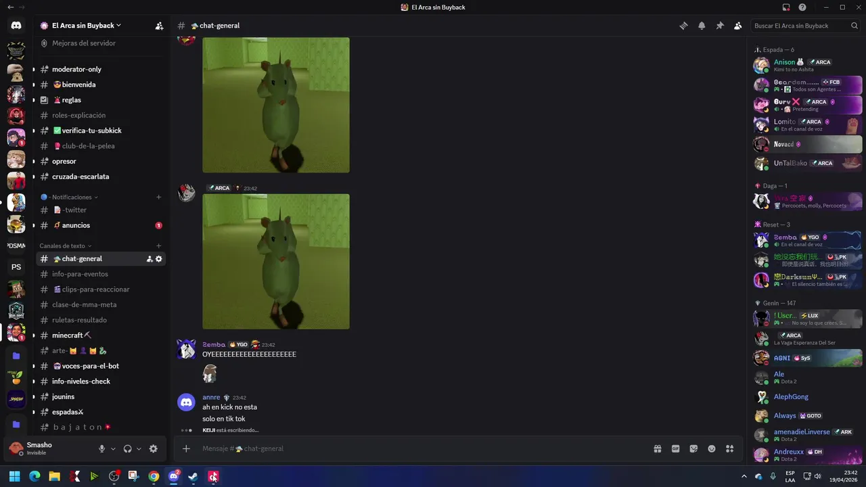Add a channel to Canales de texto

[x=159, y=246]
